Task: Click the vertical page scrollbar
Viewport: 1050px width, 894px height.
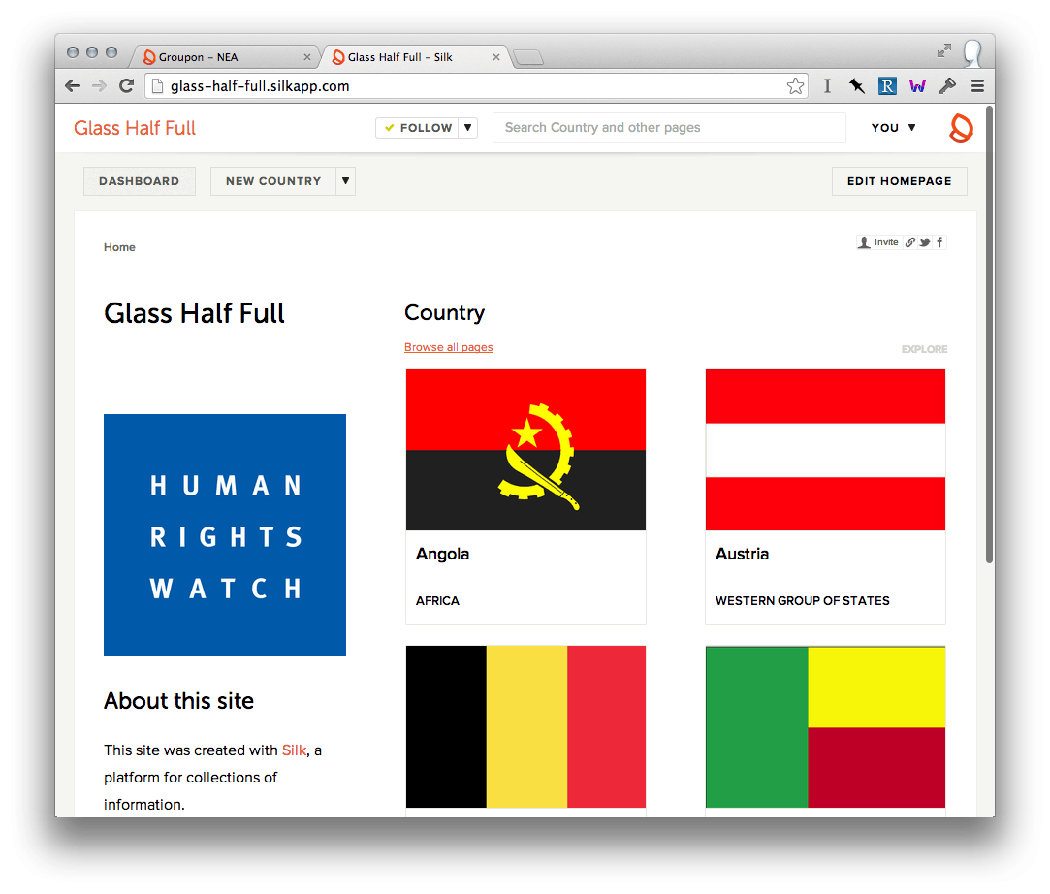Action: 989,335
